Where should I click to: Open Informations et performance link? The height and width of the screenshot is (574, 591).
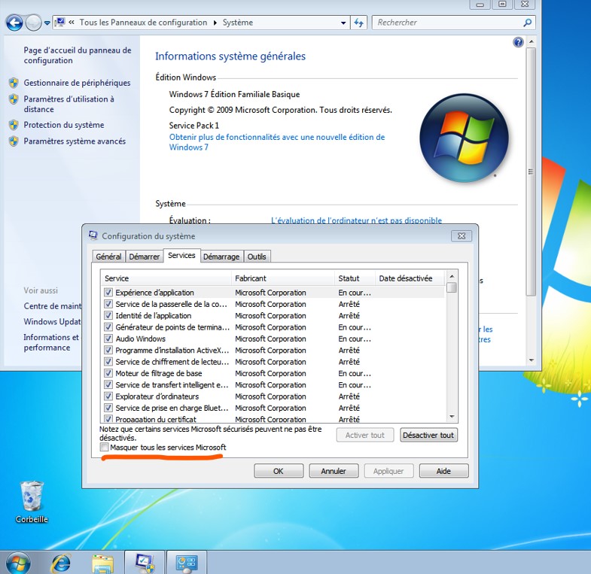tap(51, 342)
